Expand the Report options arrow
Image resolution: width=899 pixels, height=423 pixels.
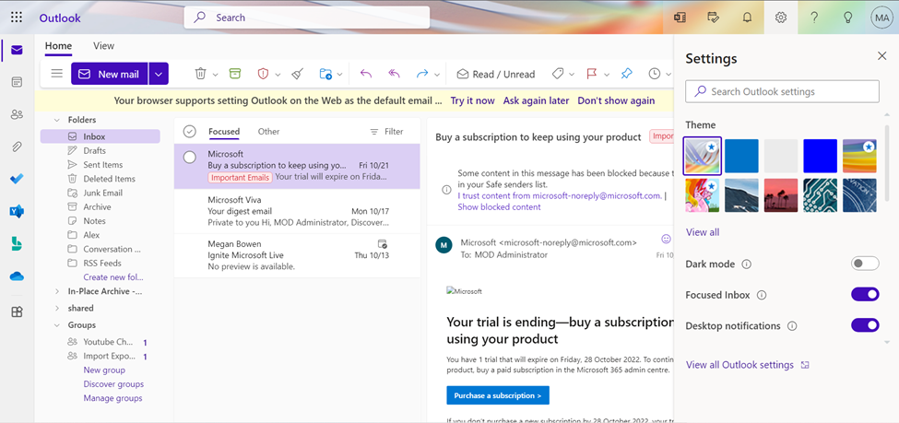pyautogui.click(x=278, y=75)
